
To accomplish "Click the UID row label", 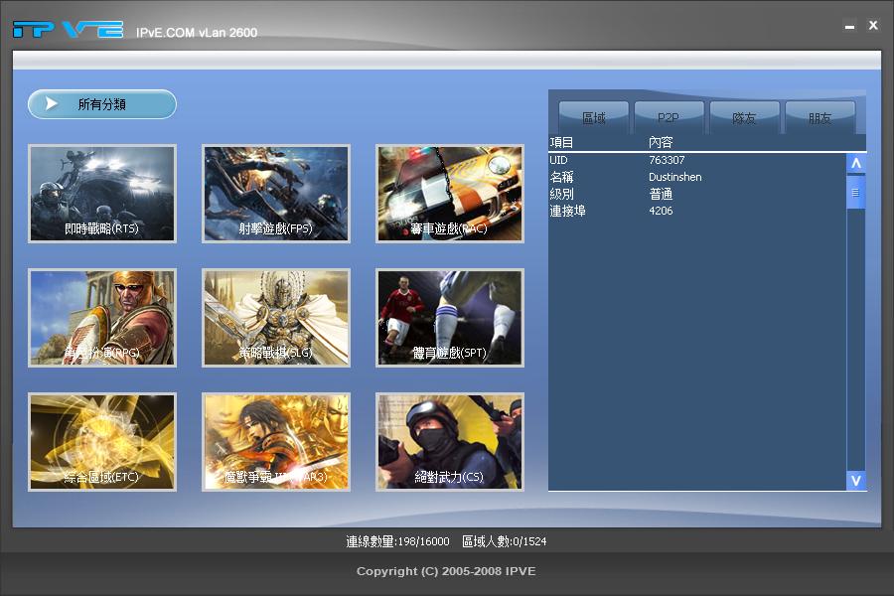I will (x=558, y=160).
